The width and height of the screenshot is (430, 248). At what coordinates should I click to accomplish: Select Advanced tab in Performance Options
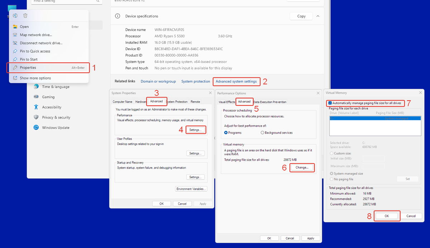coord(244,102)
